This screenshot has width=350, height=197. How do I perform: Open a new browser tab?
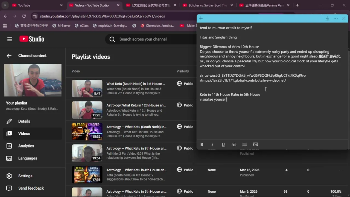point(297,5)
